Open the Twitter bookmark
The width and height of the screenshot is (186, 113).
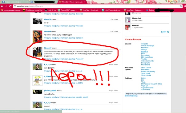click(150, 10)
